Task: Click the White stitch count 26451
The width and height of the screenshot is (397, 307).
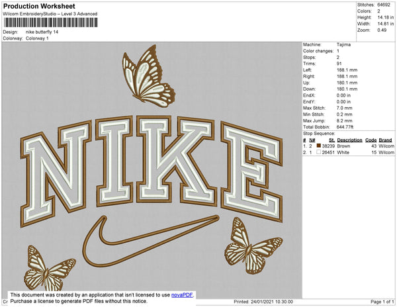Action: (328, 152)
